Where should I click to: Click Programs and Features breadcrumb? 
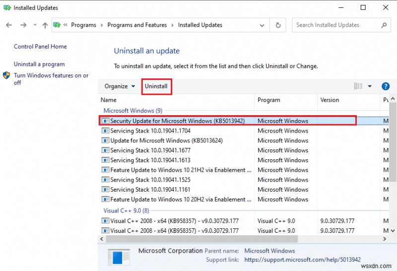click(x=137, y=25)
